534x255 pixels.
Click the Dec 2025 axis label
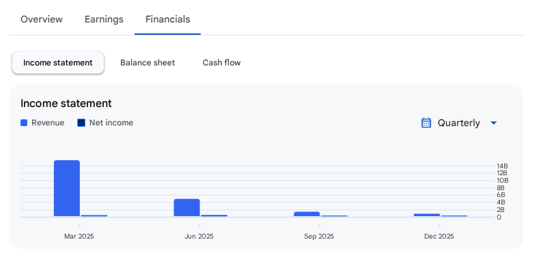click(x=439, y=237)
